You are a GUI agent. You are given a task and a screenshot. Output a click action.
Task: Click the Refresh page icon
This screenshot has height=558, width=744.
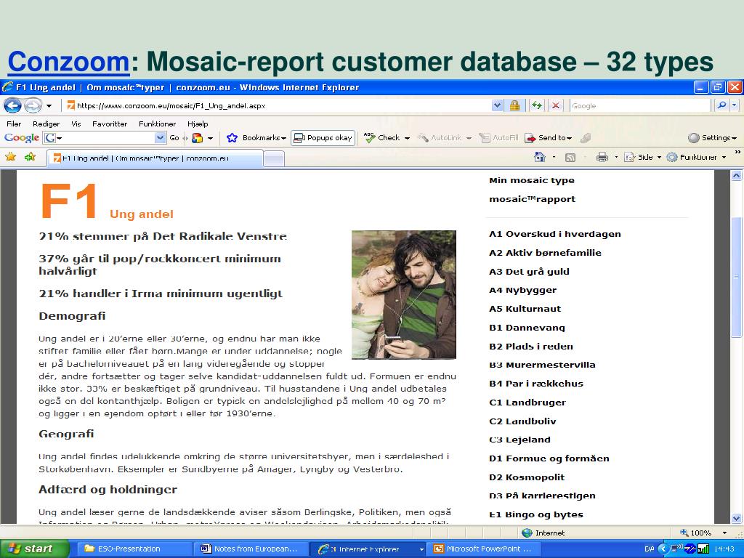click(x=537, y=106)
